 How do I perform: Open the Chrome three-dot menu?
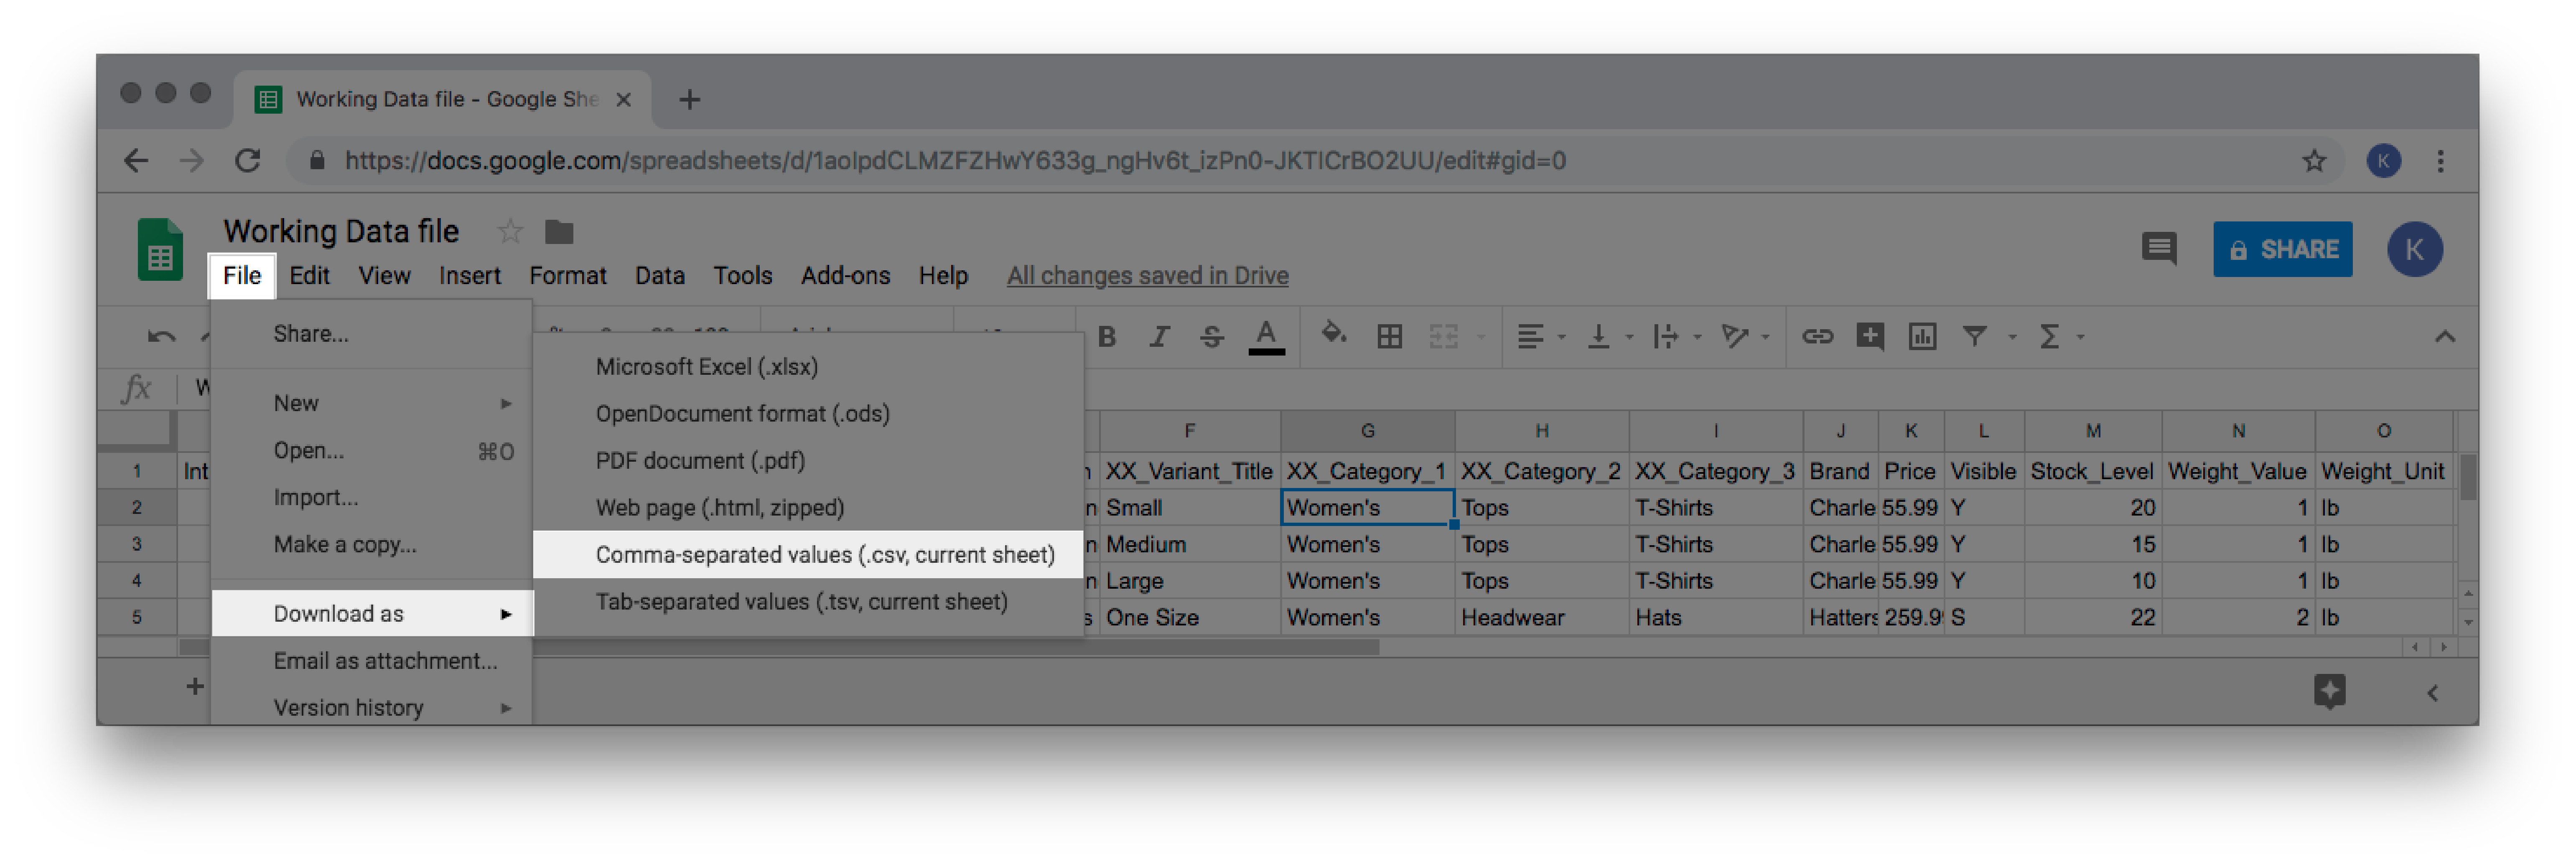coord(2440,161)
